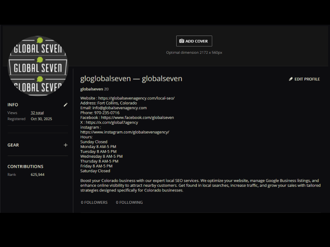
Task: Click the phone number 970-235-0716
Action: click(x=107, y=113)
